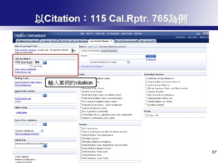Screen dimensions: 218x163
Task: Check Westlaw Bulletin checkbox
Action: [x=146, y=105]
